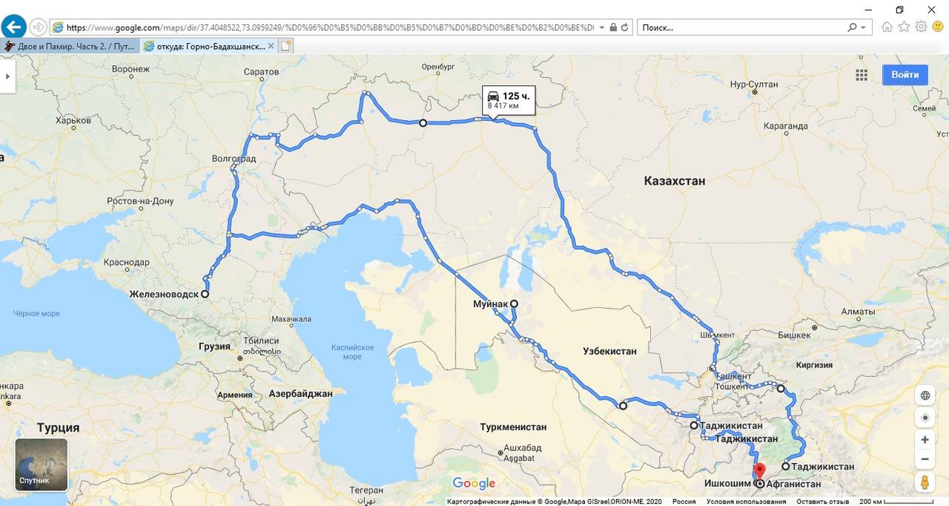Open the Условия использования link
This screenshot has height=506, width=949.
coord(746,502)
